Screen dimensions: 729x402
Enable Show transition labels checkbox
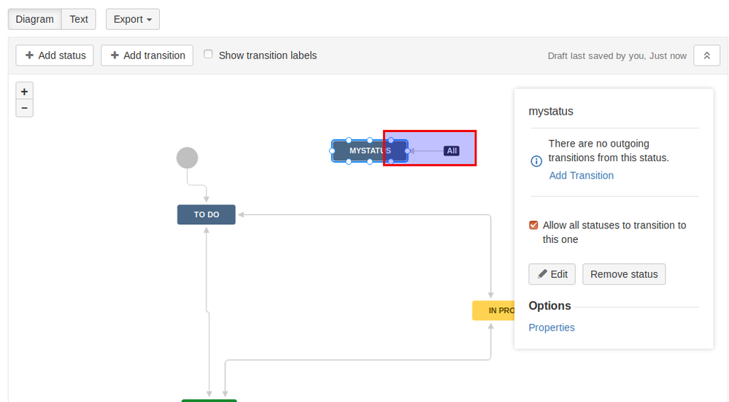tap(208, 55)
